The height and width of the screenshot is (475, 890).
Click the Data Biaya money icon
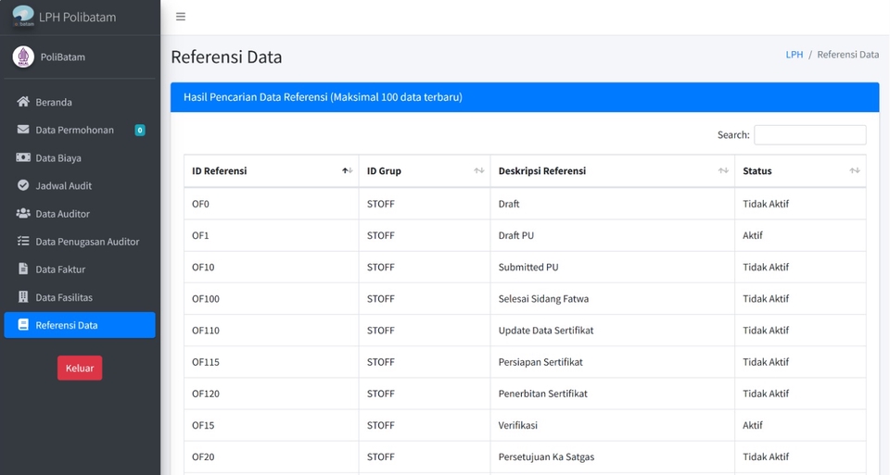tap(23, 157)
